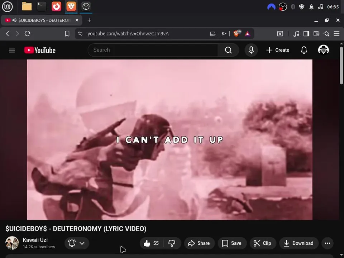Open Brave Shields lion icon
344x258 pixels.
(237, 33)
